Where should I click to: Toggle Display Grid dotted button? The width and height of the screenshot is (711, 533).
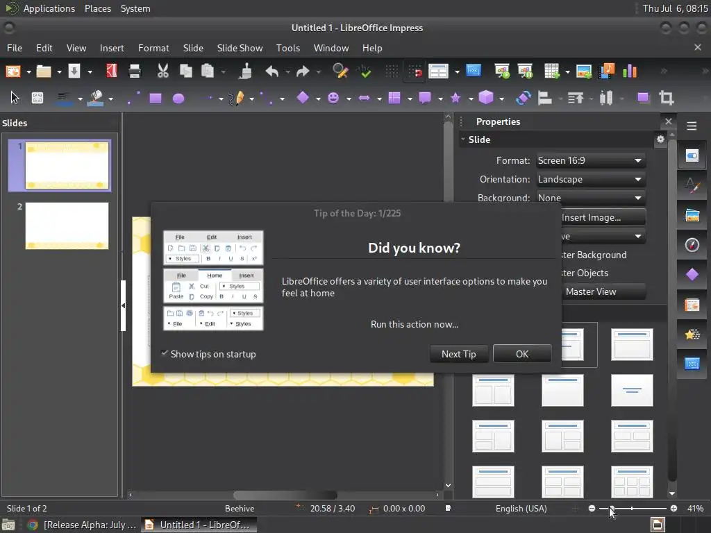[x=392, y=71]
